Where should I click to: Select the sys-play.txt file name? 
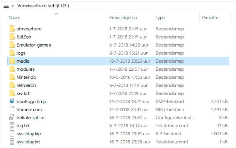pos(28,142)
